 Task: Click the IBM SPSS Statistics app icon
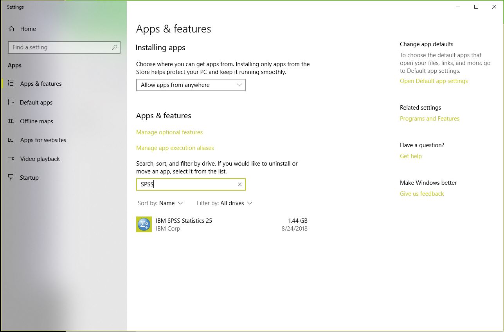pos(144,224)
